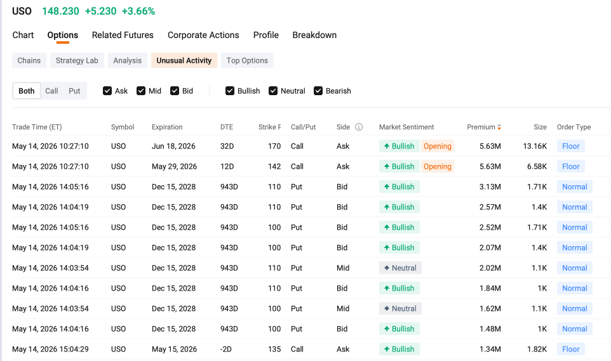Toggle the Mid checkbox
611x361 pixels.
tap(141, 91)
